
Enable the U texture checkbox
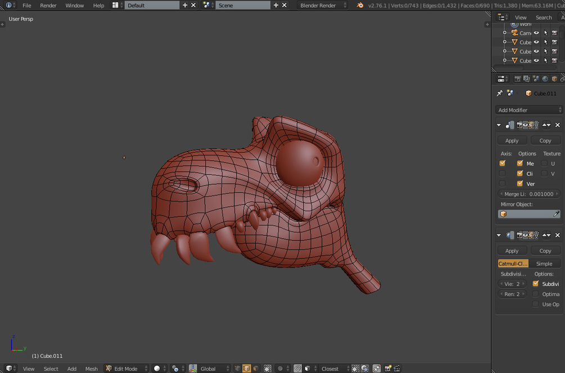tap(544, 163)
